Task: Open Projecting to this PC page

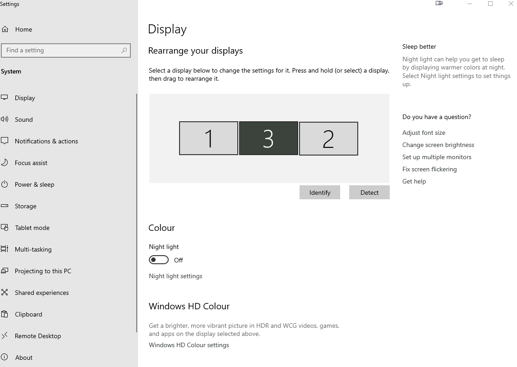Action: [x=43, y=271]
